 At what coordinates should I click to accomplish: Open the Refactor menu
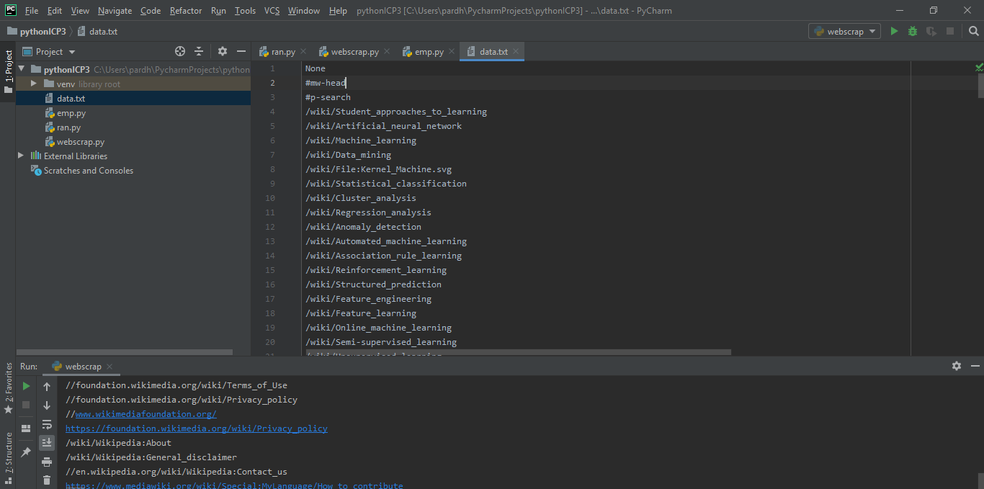click(x=186, y=11)
